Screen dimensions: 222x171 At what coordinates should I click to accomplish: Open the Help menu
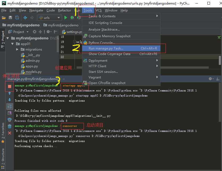[x=124, y=10]
